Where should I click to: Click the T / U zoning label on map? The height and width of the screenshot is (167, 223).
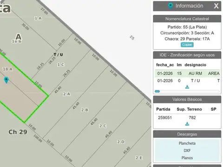[58, 54]
